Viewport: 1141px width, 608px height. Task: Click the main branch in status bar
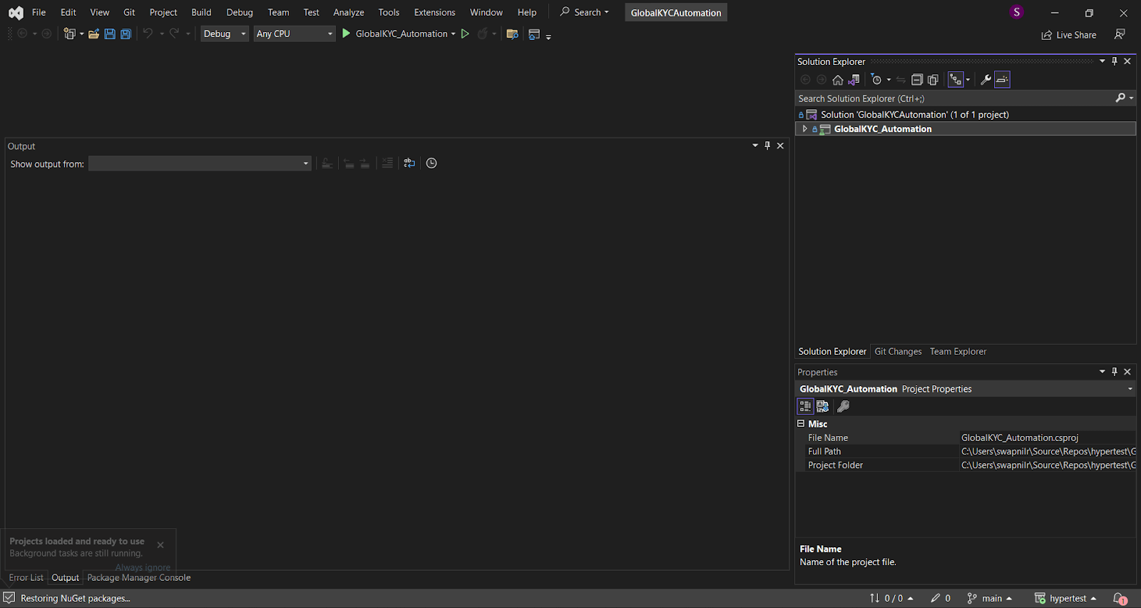tap(991, 599)
